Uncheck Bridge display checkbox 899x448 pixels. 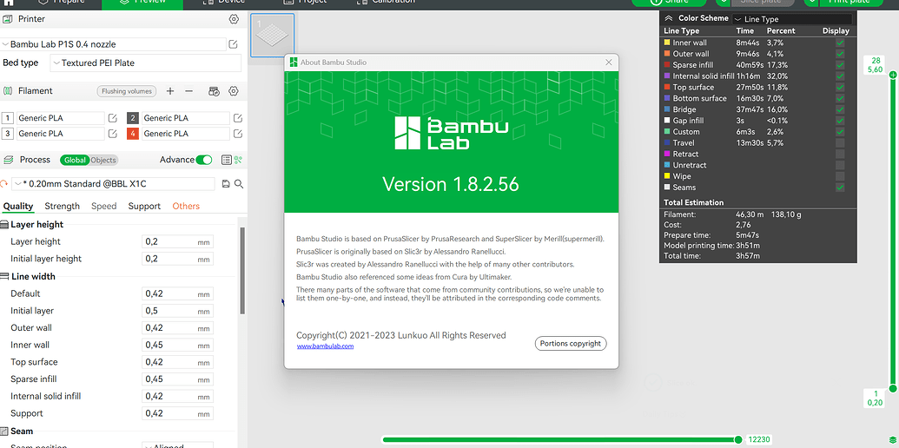[x=840, y=109]
